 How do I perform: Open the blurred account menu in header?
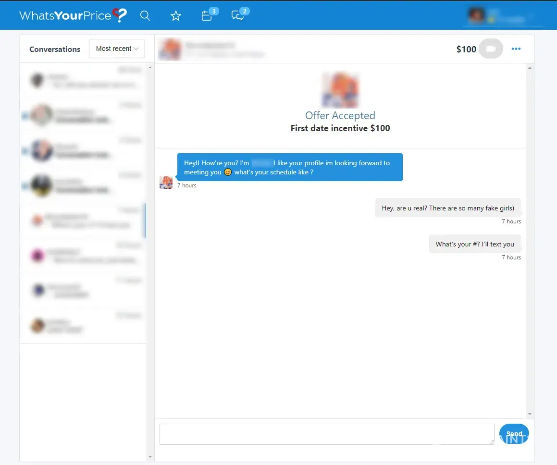[503, 16]
